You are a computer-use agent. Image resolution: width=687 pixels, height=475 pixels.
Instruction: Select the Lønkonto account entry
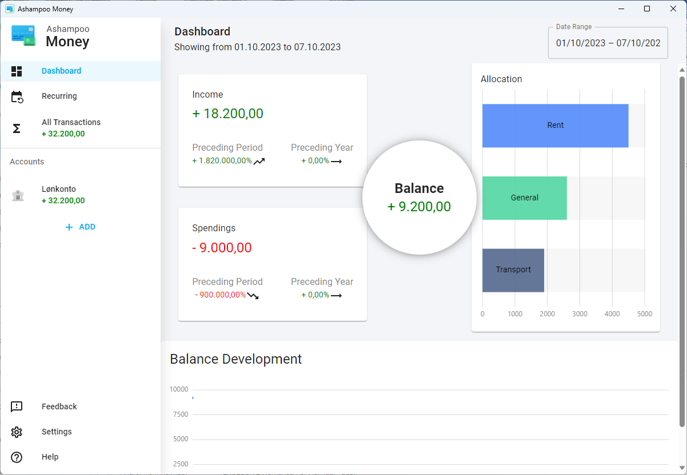(x=63, y=195)
